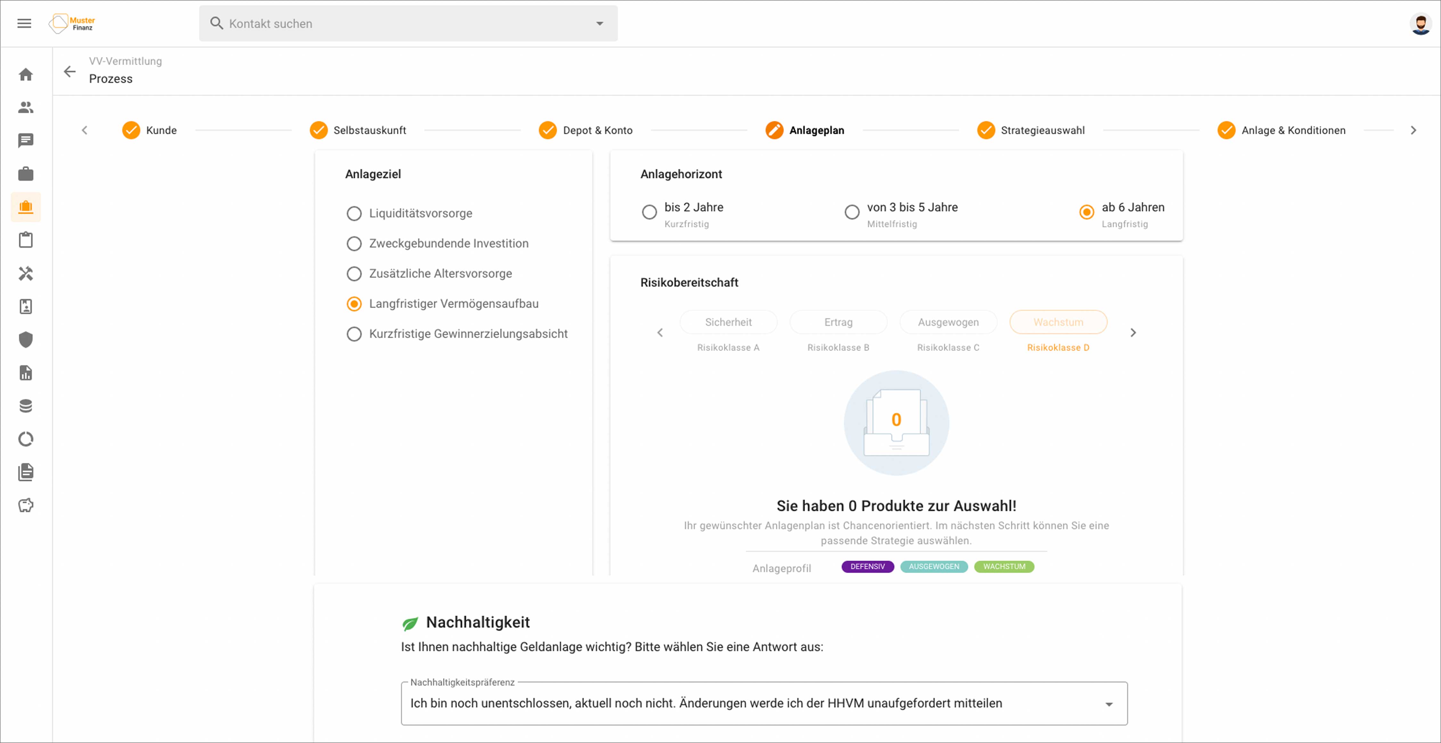Select the 'von 3 bis 5 Jahre' horizon
Image resolution: width=1441 pixels, height=743 pixels.
click(851, 213)
